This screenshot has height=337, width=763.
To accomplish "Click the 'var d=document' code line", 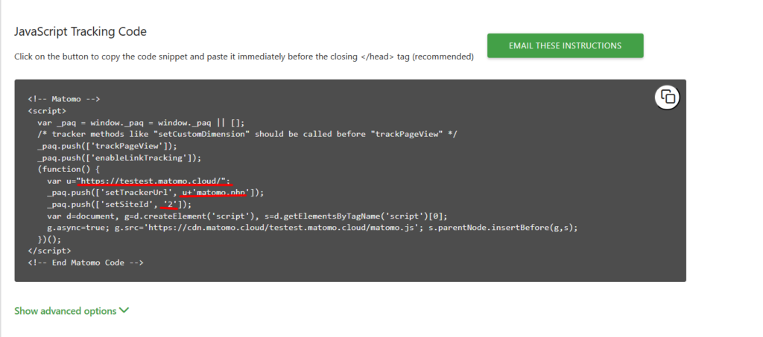I will [x=247, y=216].
